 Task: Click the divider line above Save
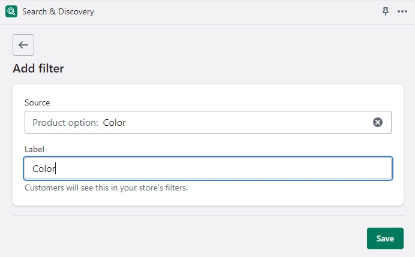pos(207,215)
